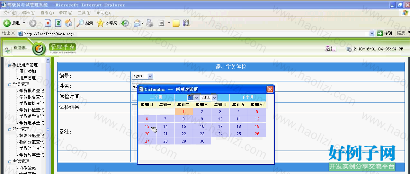Open 学员约车查询 in sidebar

32,155
